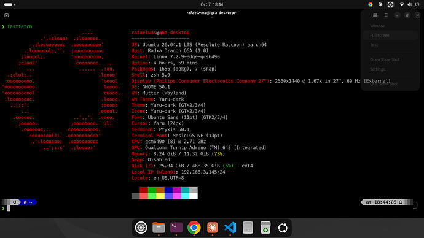Viewport: 424px width, 238px height.
Task: Click the Host line 'Radxa Dragon Q6A (1.0)'
Action: [178, 51]
